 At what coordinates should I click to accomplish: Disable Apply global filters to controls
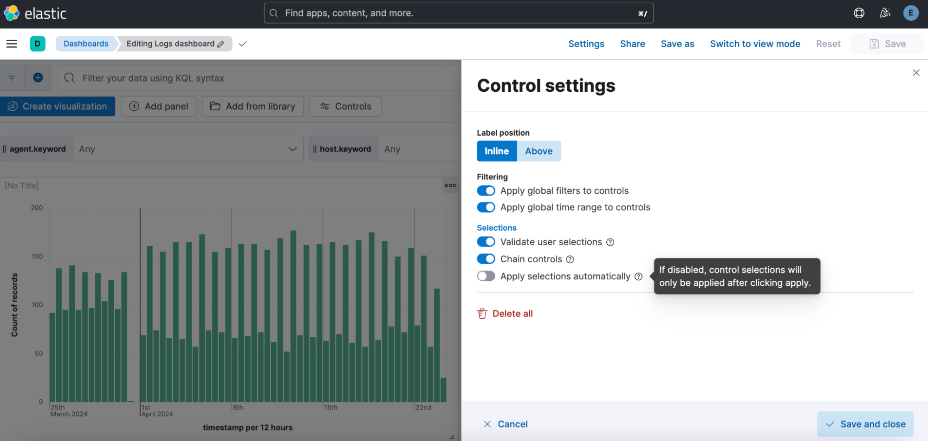tap(486, 191)
